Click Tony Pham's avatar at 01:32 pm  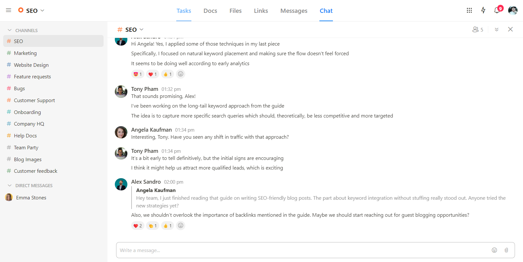(121, 92)
